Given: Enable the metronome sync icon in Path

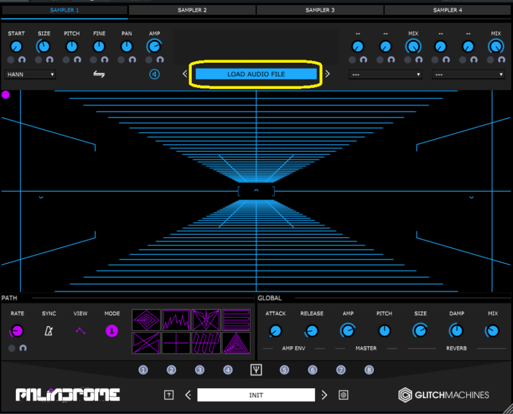Looking at the screenshot, I should pos(49,331).
